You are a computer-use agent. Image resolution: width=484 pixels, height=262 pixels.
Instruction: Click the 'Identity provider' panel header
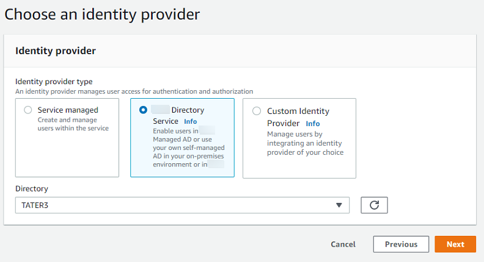(x=55, y=51)
